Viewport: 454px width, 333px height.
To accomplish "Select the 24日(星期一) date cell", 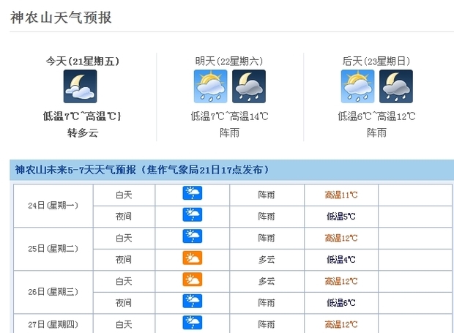I will (53, 206).
